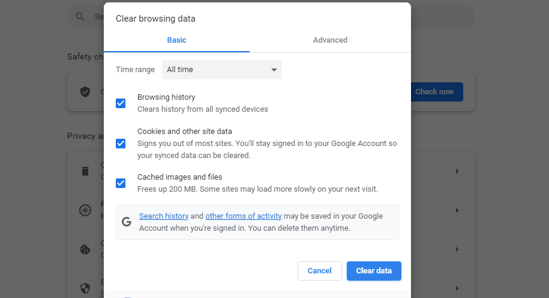
Task: Click the Google G logo icon
Action: click(126, 222)
